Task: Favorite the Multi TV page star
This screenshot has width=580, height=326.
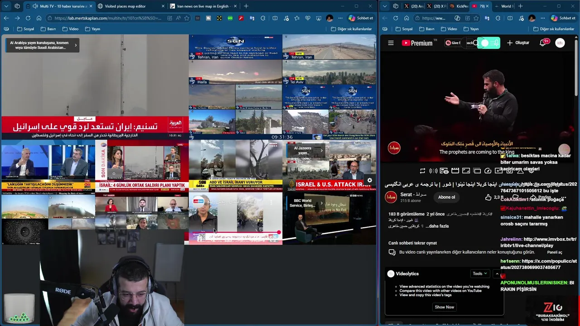Action: (187, 18)
